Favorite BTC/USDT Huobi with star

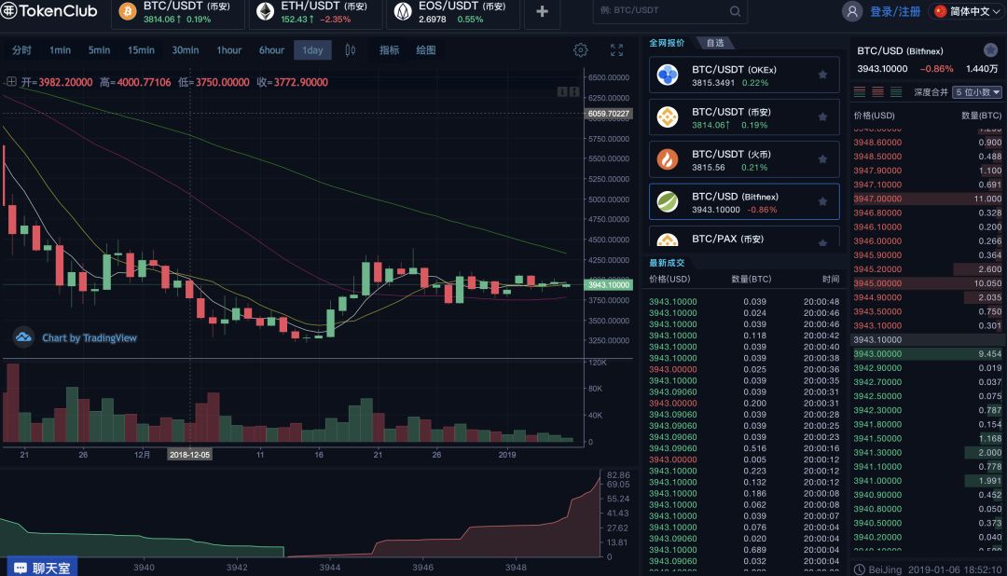tap(822, 159)
